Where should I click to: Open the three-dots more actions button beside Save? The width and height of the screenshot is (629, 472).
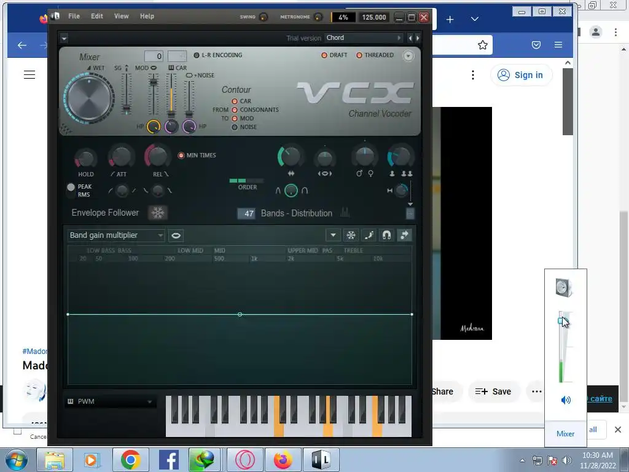coord(536,391)
